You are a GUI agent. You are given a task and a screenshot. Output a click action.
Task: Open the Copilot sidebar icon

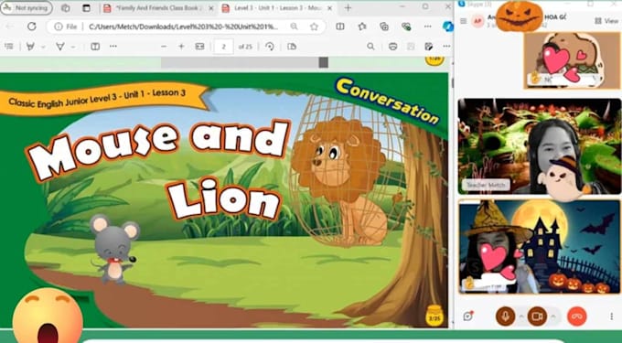point(447,27)
